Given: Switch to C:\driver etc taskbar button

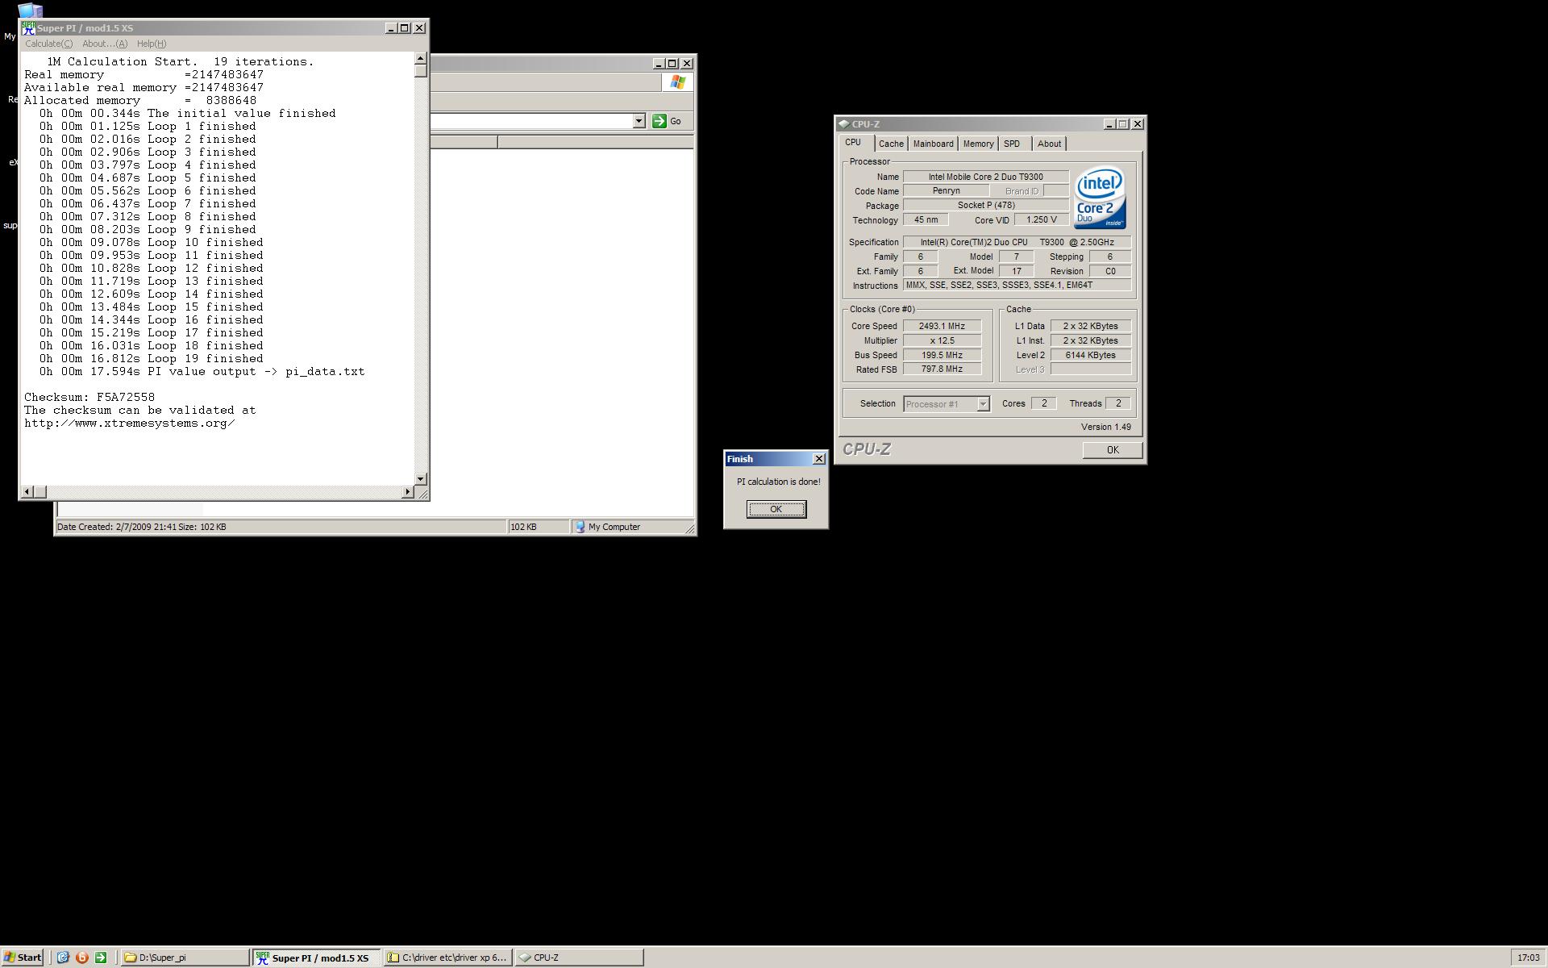Looking at the screenshot, I should pos(447,958).
